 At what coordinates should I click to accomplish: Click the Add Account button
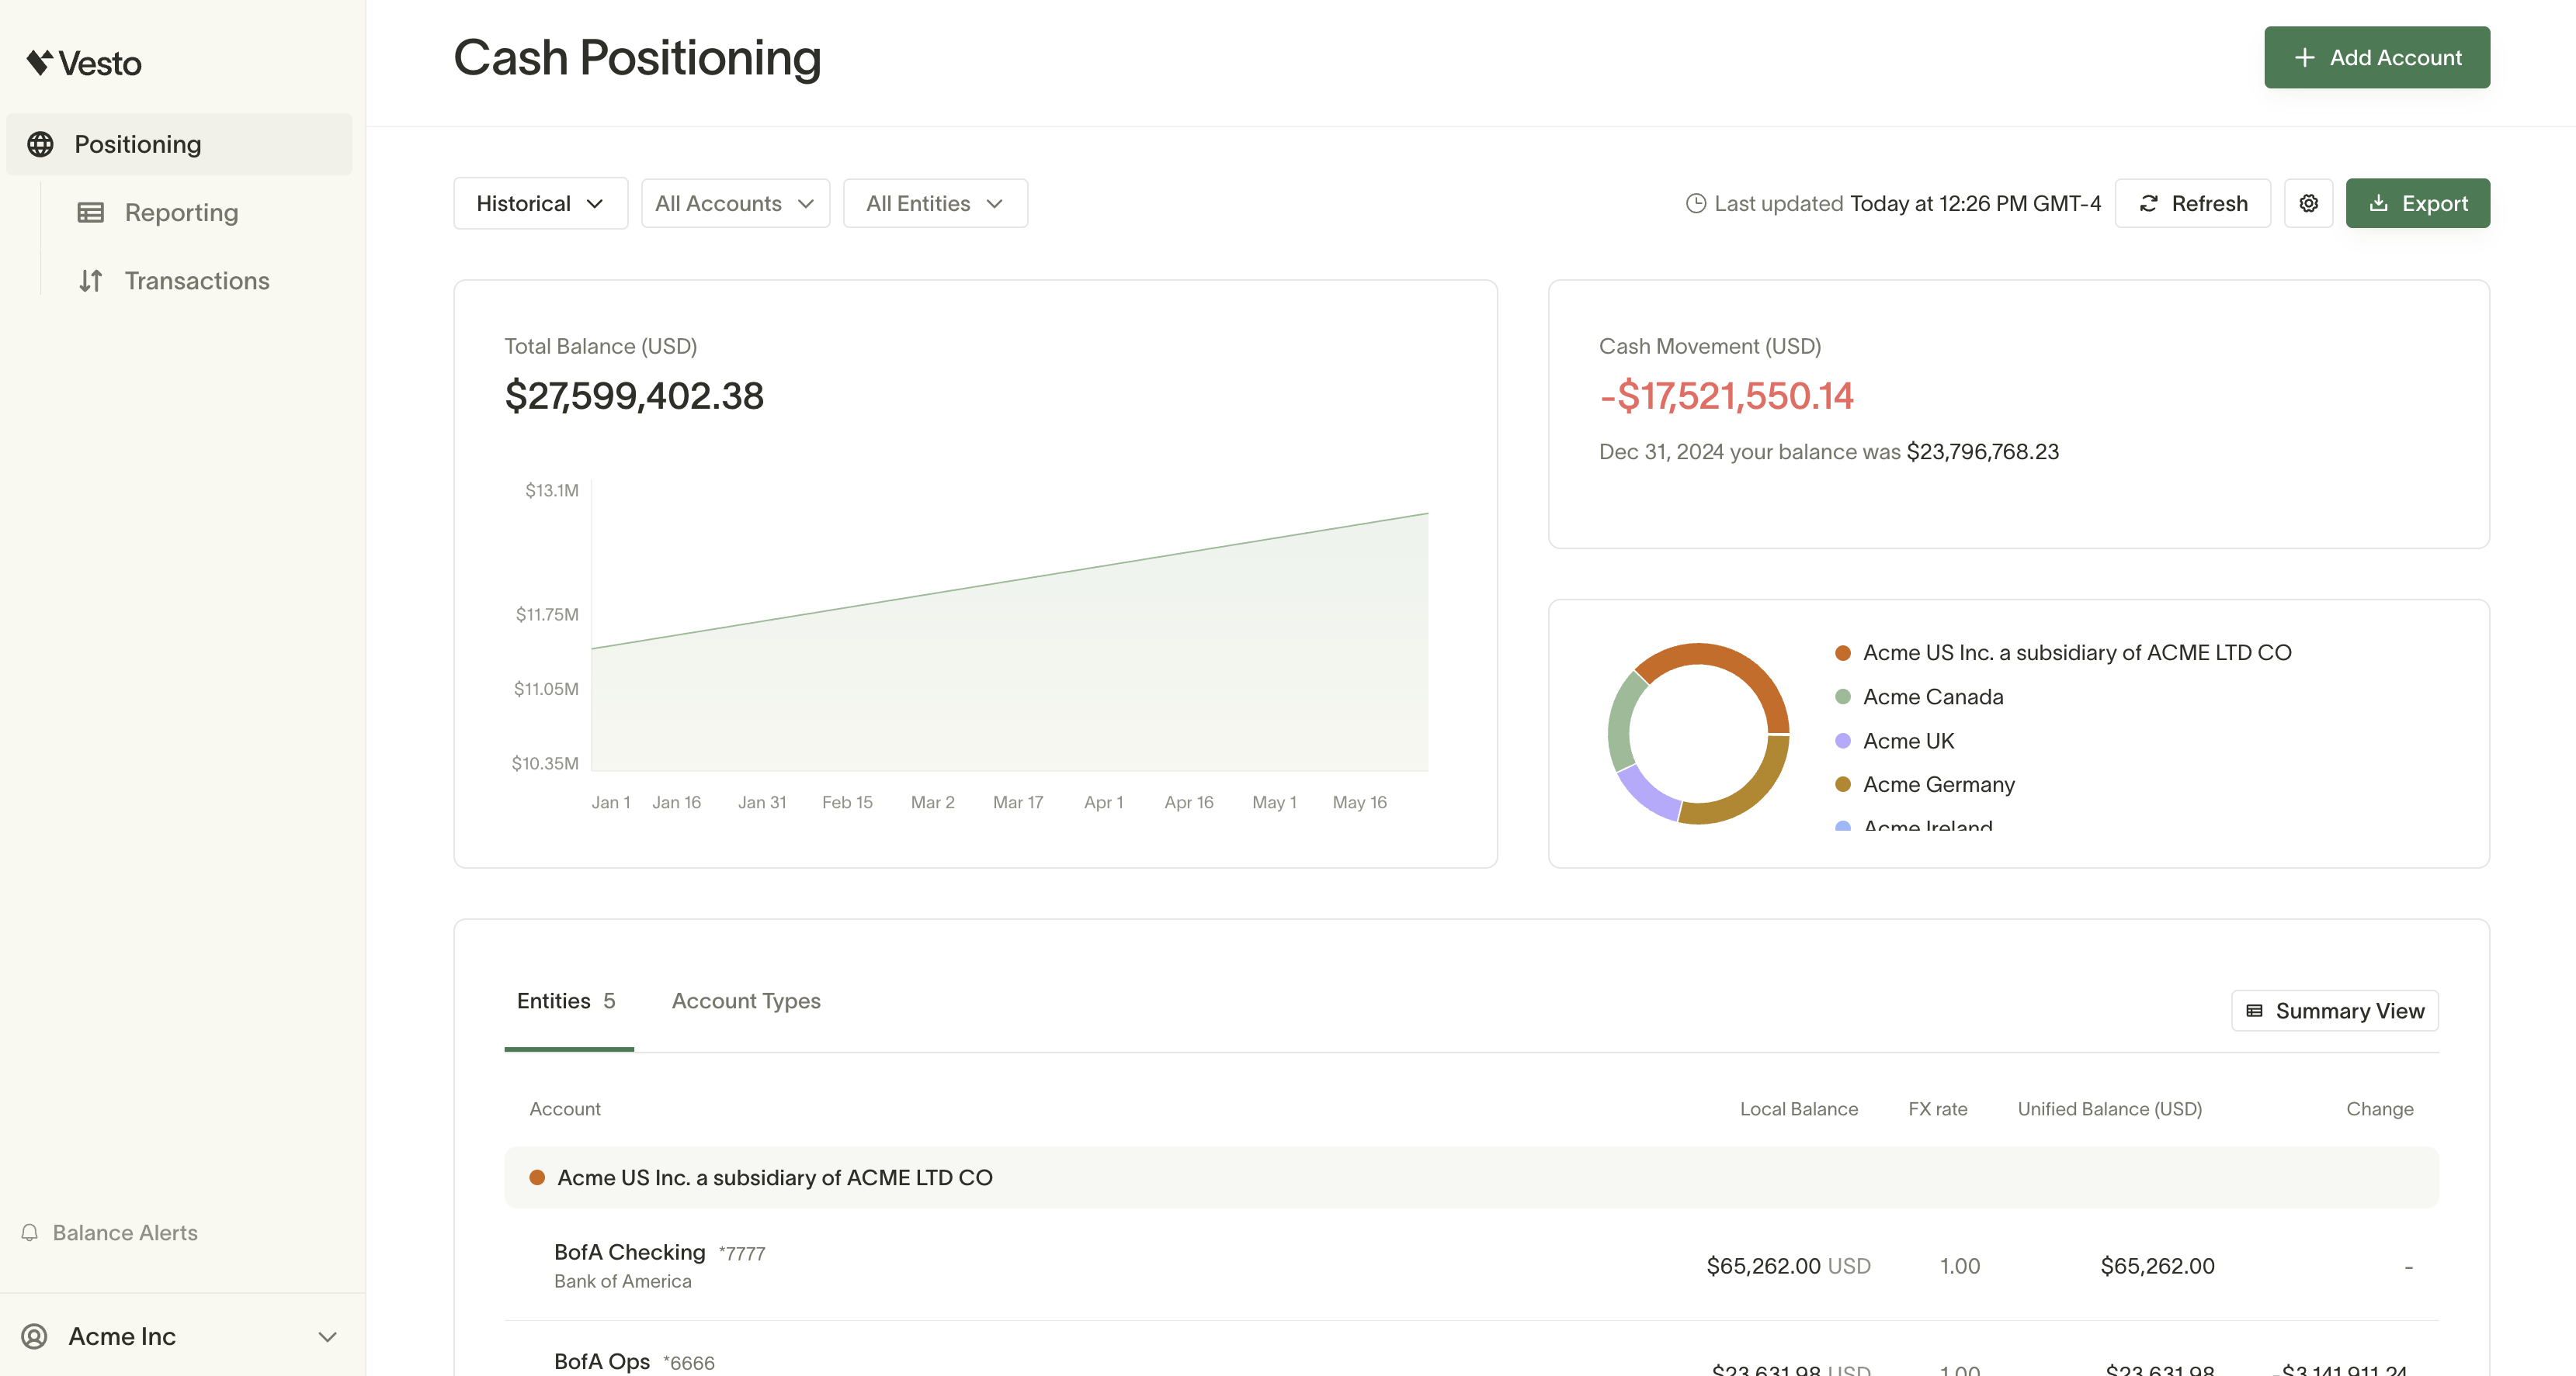tap(2377, 57)
